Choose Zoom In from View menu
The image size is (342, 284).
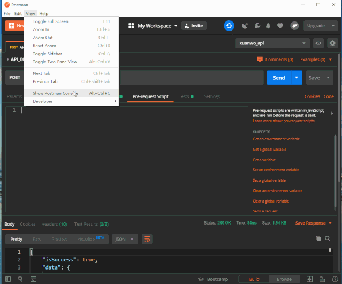tap(71, 29)
